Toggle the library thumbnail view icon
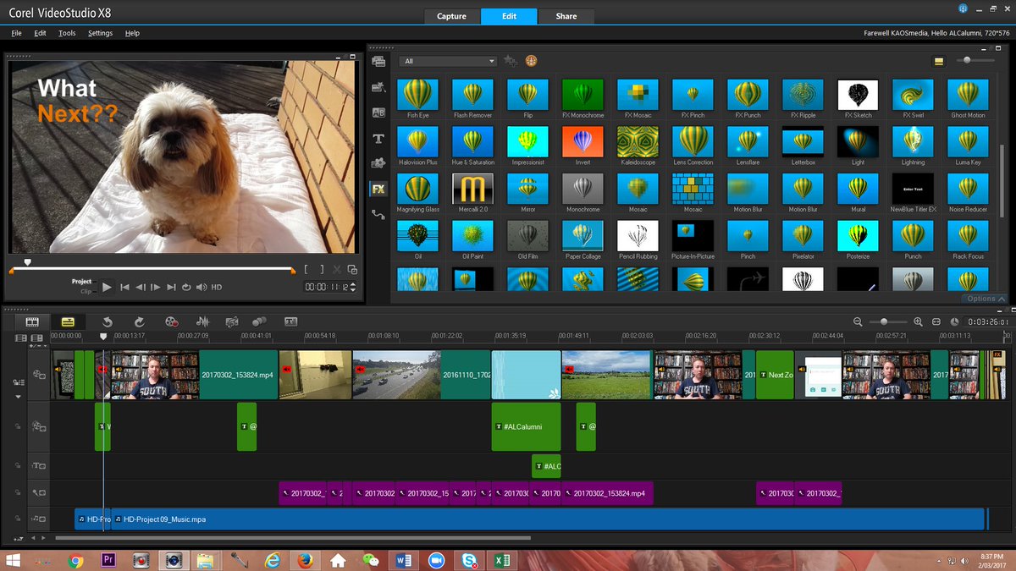This screenshot has width=1016, height=571. click(938, 61)
